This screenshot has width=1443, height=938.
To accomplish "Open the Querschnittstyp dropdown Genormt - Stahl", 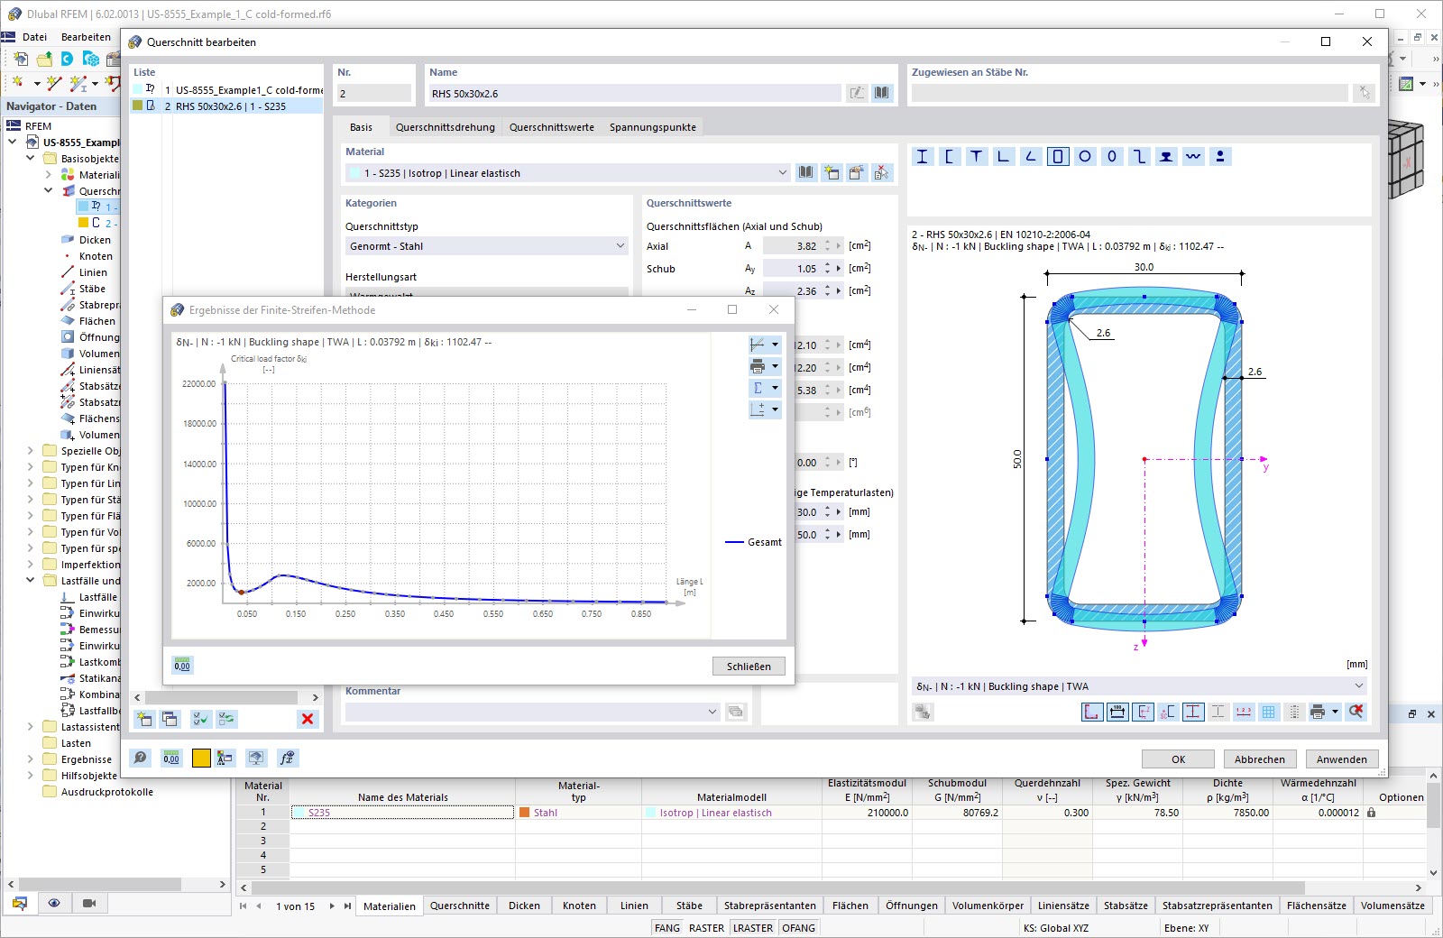I will pos(487,246).
